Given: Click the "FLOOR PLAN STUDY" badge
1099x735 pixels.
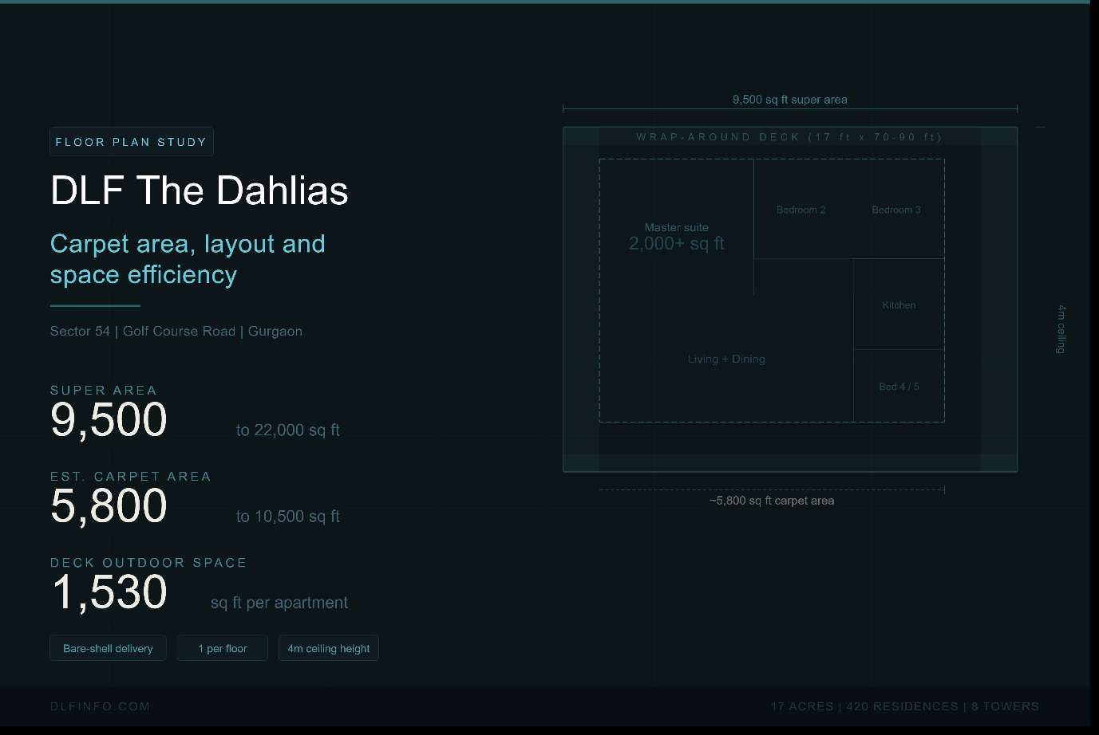Looking at the screenshot, I should (x=132, y=142).
